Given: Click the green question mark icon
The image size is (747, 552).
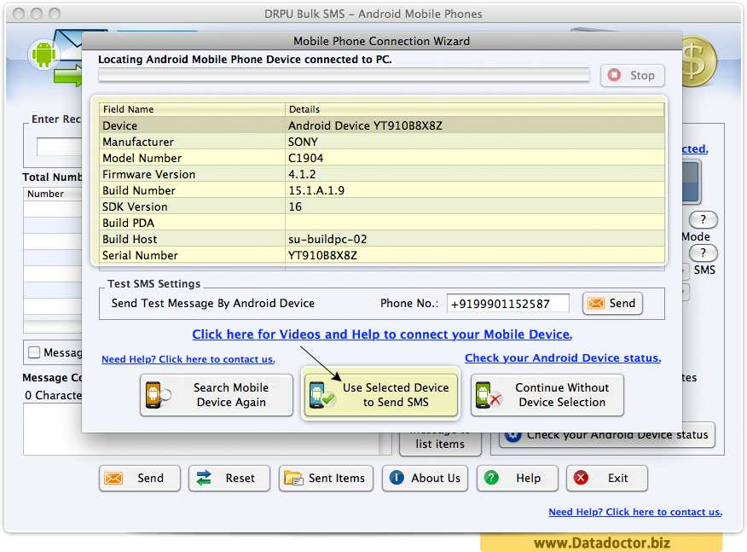Looking at the screenshot, I should click(491, 478).
